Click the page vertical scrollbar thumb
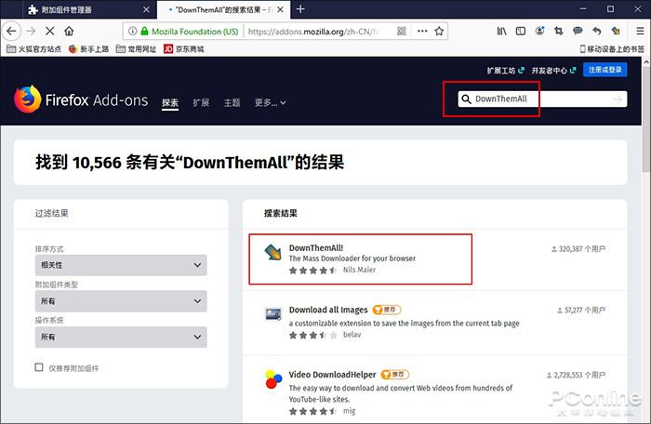 646,121
